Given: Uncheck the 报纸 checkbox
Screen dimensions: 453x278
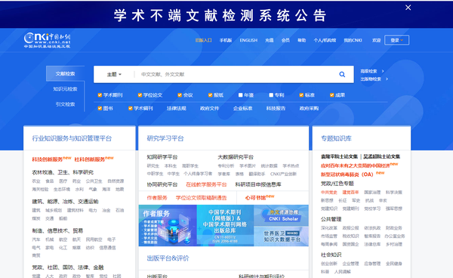Looking at the screenshot, I should [211, 95].
